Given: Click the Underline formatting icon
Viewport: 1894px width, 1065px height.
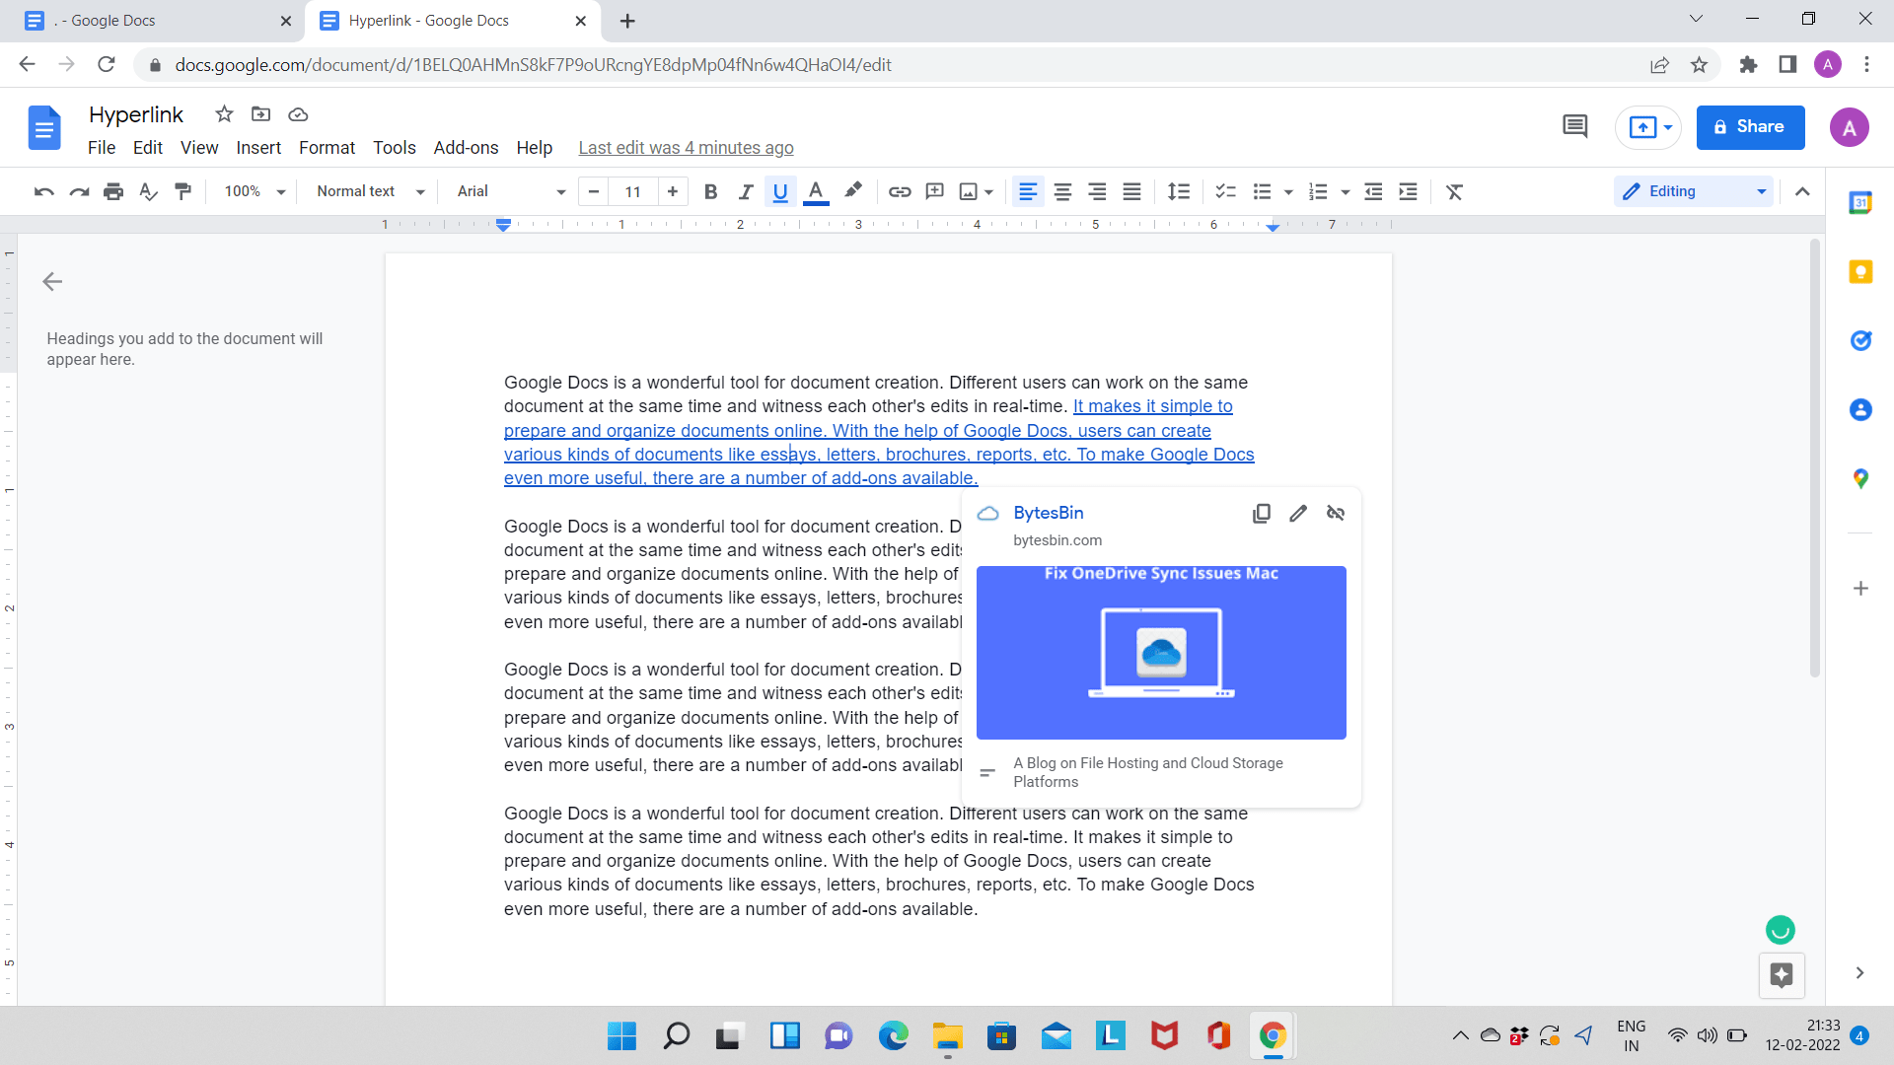Looking at the screenshot, I should click(x=778, y=191).
